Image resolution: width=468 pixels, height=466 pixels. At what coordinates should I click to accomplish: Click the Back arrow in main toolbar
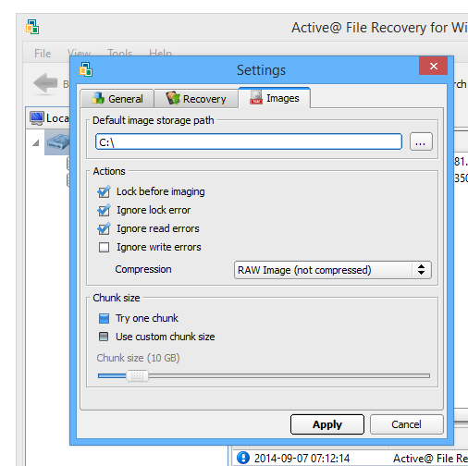pyautogui.click(x=45, y=82)
